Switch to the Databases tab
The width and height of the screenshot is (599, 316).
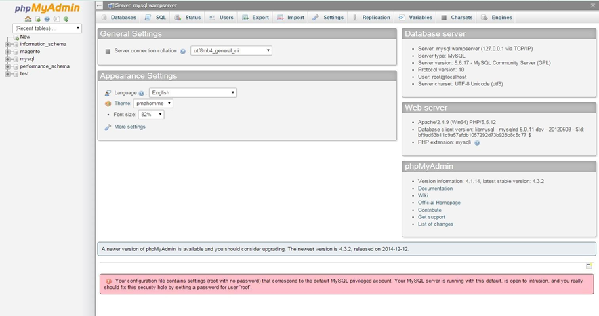coord(119,18)
